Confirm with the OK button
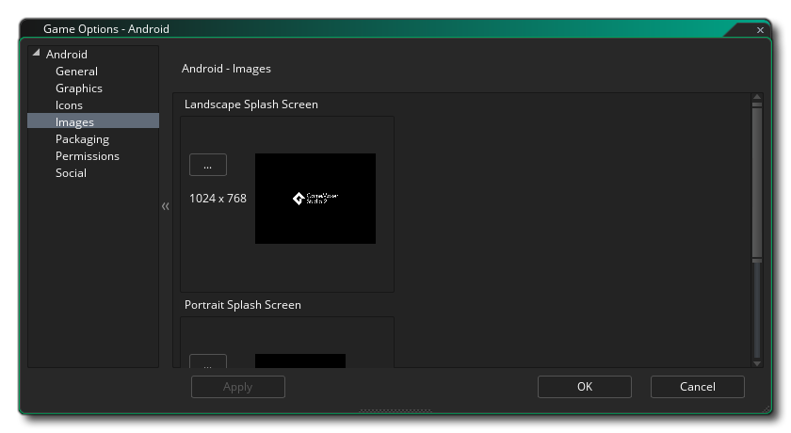 coord(585,387)
